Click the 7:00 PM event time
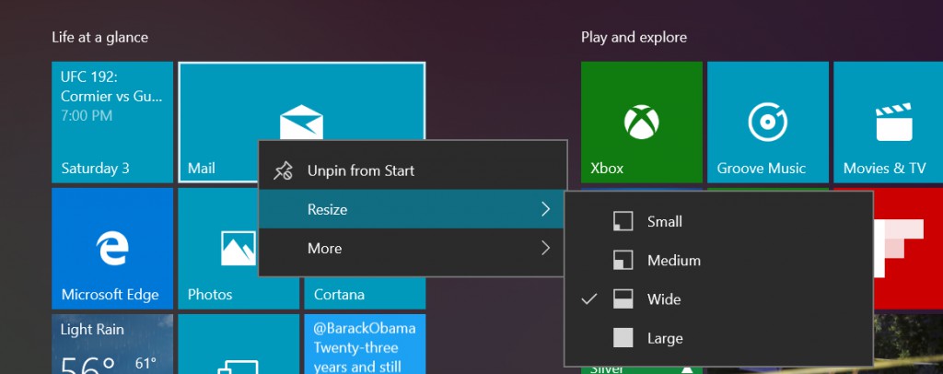Image resolution: width=943 pixels, height=374 pixels. [x=87, y=115]
